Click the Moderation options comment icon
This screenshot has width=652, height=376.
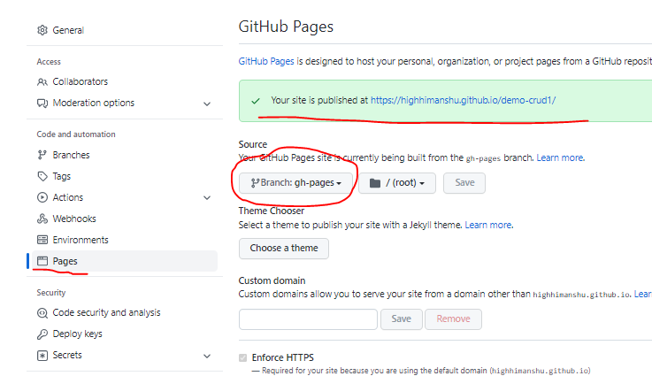pos(42,104)
